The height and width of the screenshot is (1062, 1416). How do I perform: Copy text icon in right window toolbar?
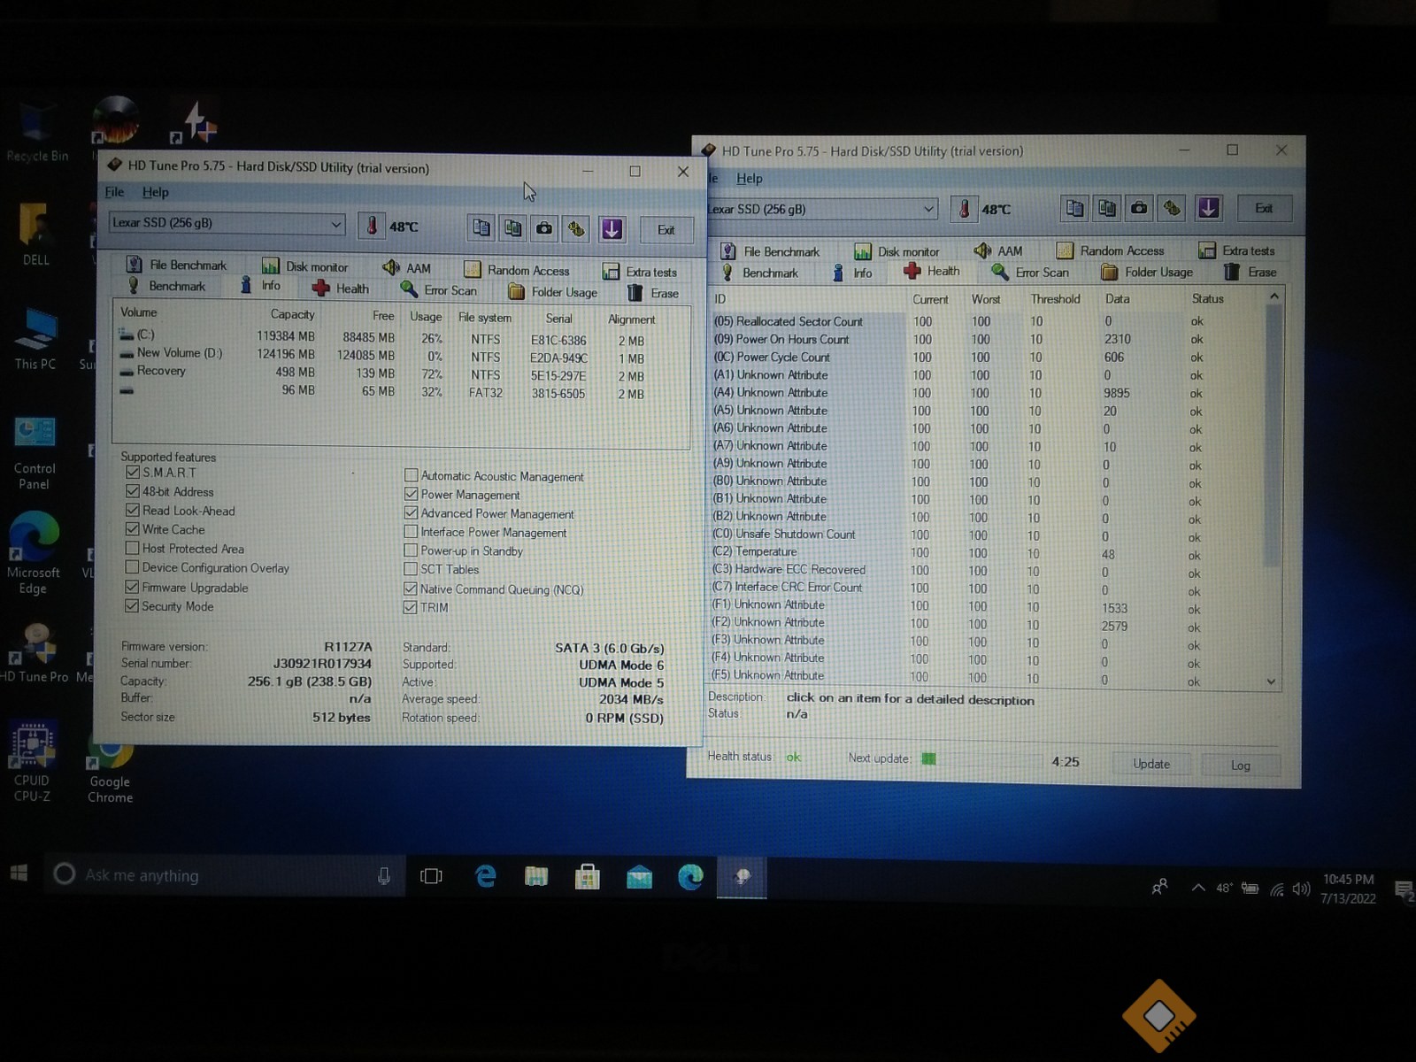[1074, 208]
